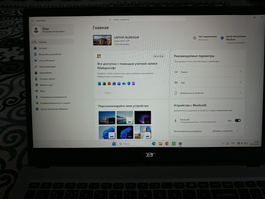Image resolution: width=265 pixels, height=199 pixels.
Task: Click Просмотреть все устройства
Action: [x=187, y=131]
